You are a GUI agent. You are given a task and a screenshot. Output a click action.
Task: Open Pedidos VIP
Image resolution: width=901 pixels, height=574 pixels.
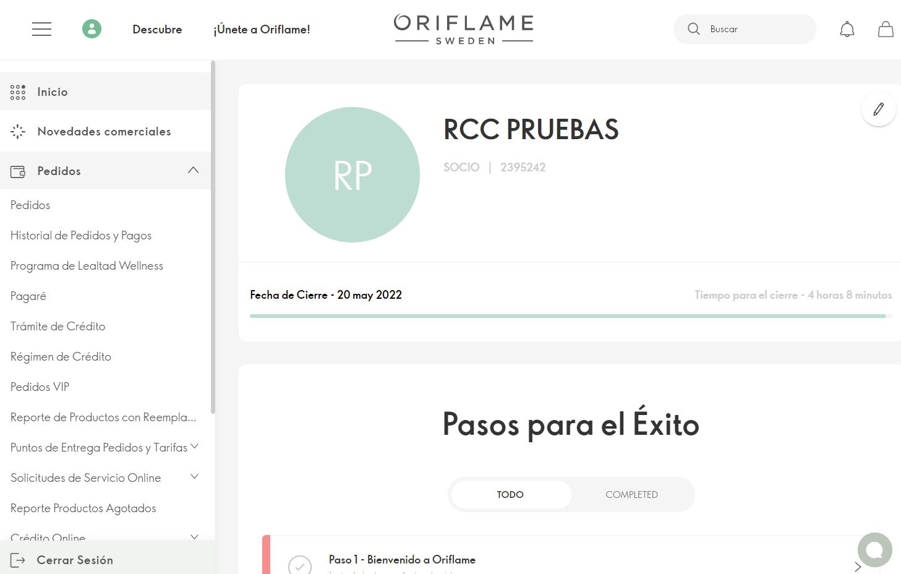click(40, 387)
